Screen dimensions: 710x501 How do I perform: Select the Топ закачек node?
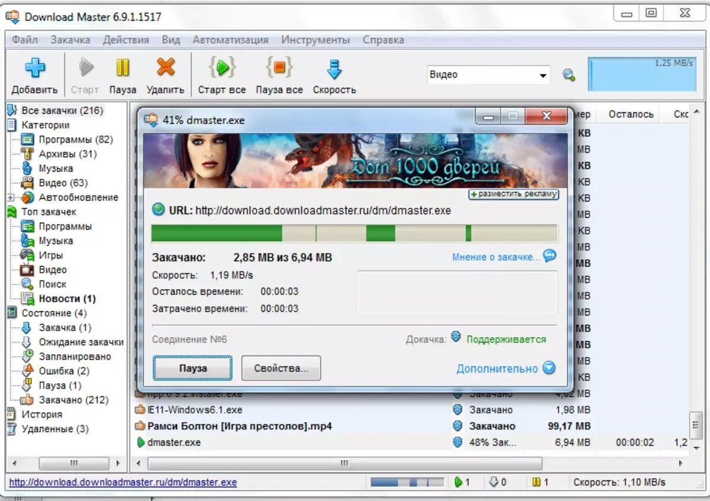click(49, 212)
